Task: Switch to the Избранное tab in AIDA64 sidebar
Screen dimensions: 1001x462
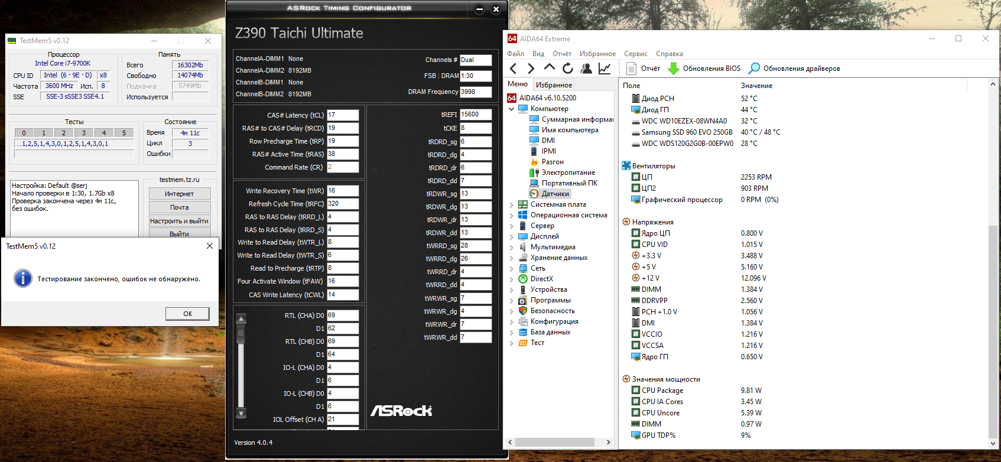Action: pos(554,85)
